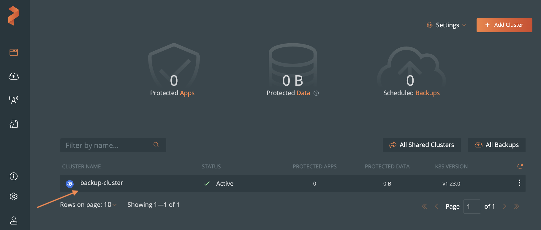This screenshot has height=230, width=541.
Task: Click the antenna broadcast icon in the sidebar
Action: 14,100
